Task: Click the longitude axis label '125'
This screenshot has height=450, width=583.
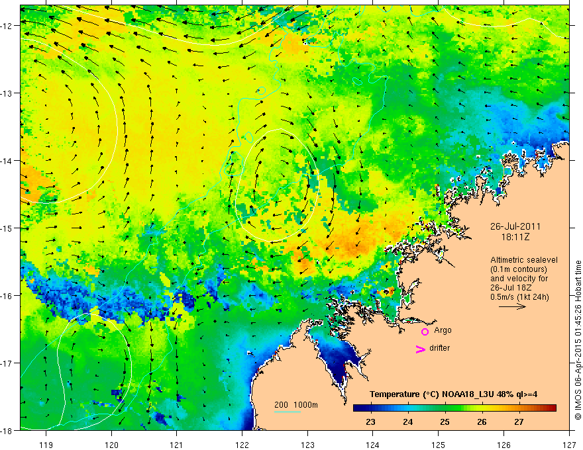Action: (x=439, y=445)
